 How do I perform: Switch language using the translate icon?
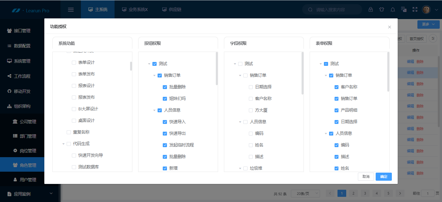[404, 9]
